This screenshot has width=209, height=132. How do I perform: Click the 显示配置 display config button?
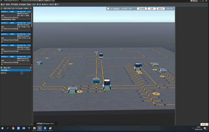click(142, 9)
